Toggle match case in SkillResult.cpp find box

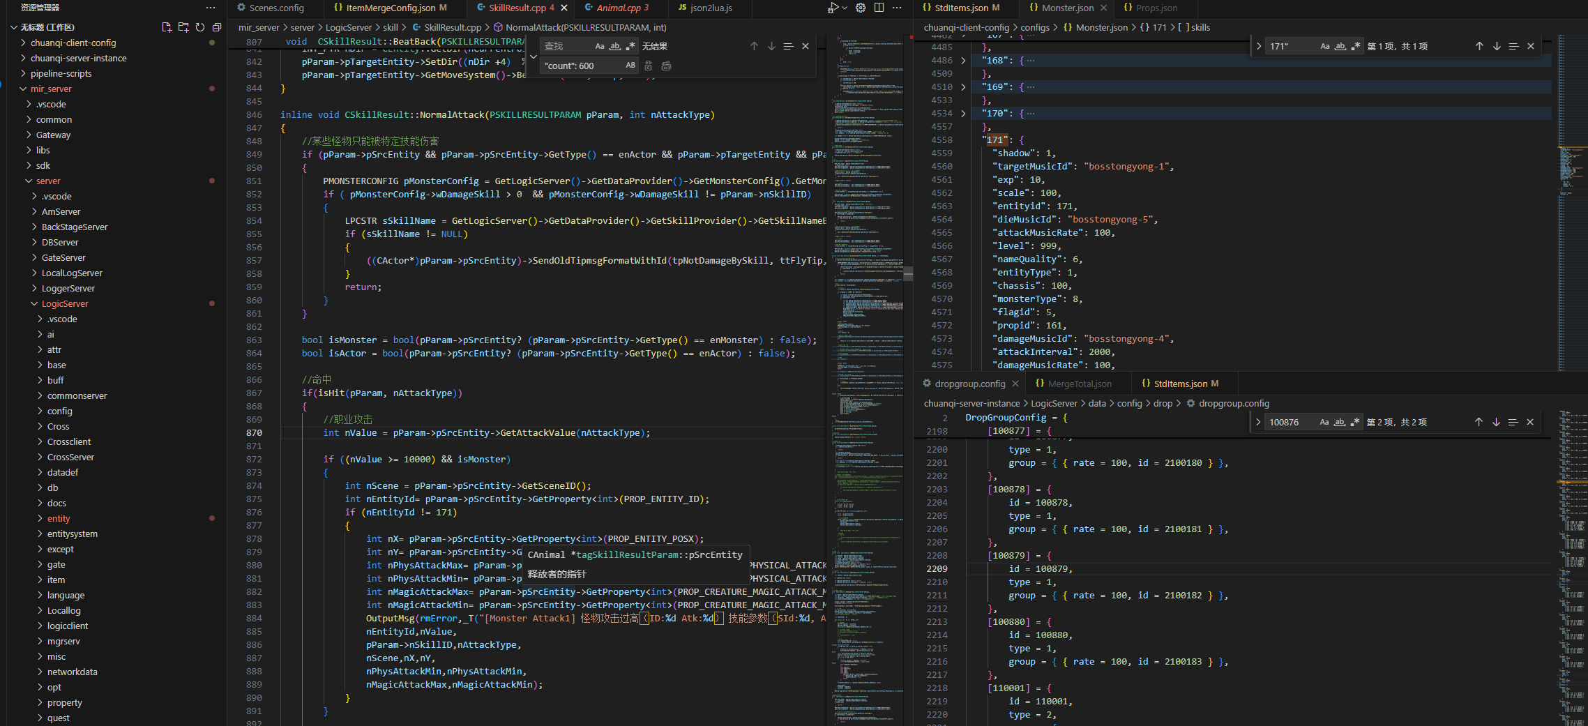600,46
